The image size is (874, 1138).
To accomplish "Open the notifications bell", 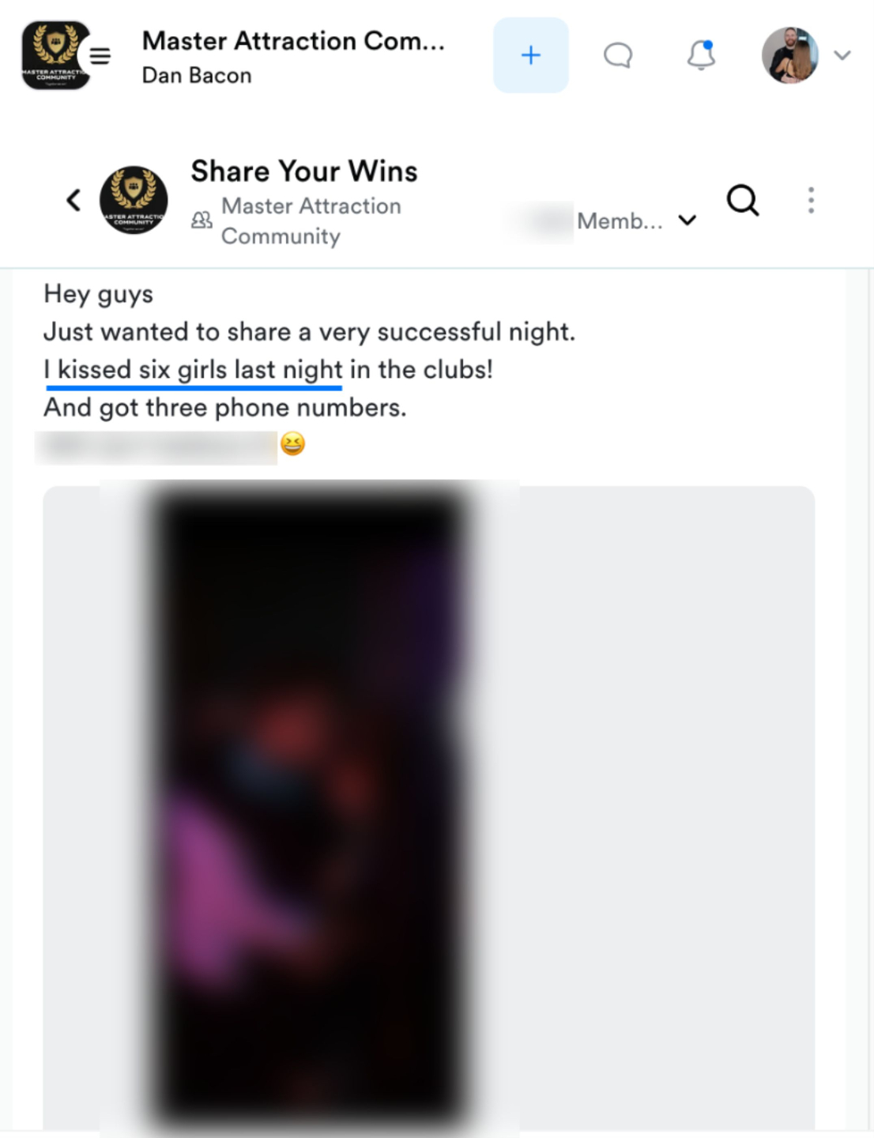I will tap(701, 55).
